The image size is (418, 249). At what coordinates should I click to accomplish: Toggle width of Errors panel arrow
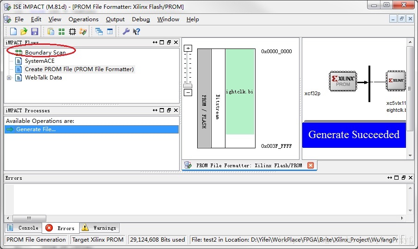[x=389, y=178]
